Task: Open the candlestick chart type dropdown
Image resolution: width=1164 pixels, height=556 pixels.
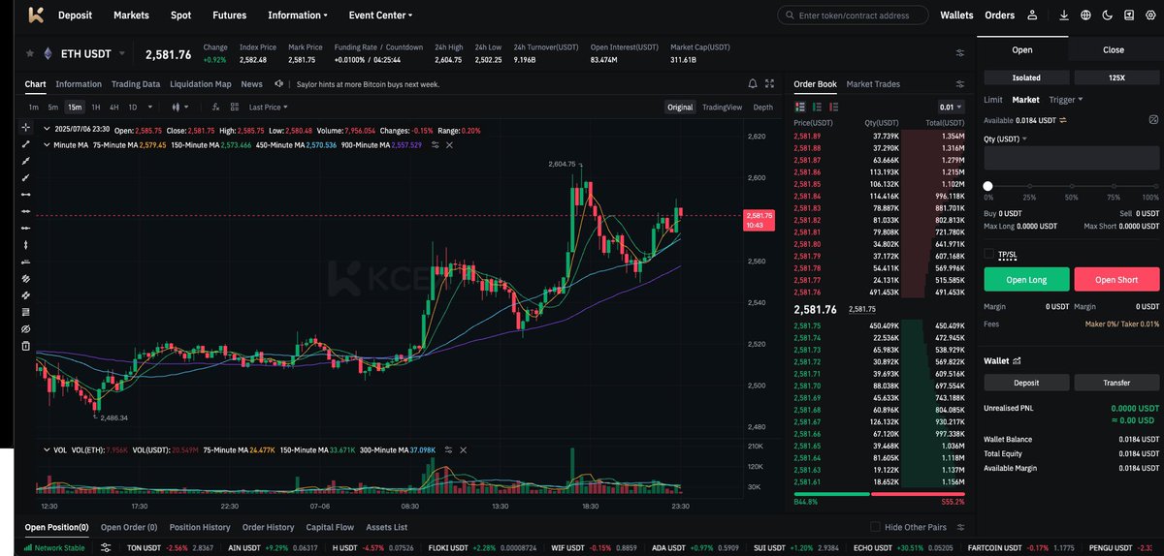Action: tap(180, 108)
